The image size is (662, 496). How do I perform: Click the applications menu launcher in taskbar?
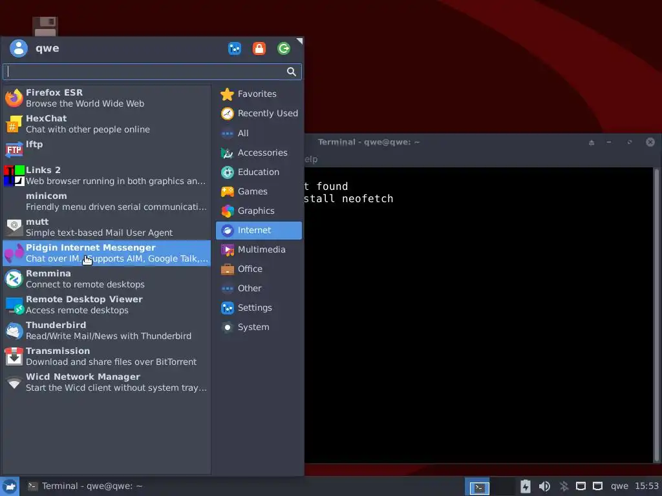(x=10, y=486)
